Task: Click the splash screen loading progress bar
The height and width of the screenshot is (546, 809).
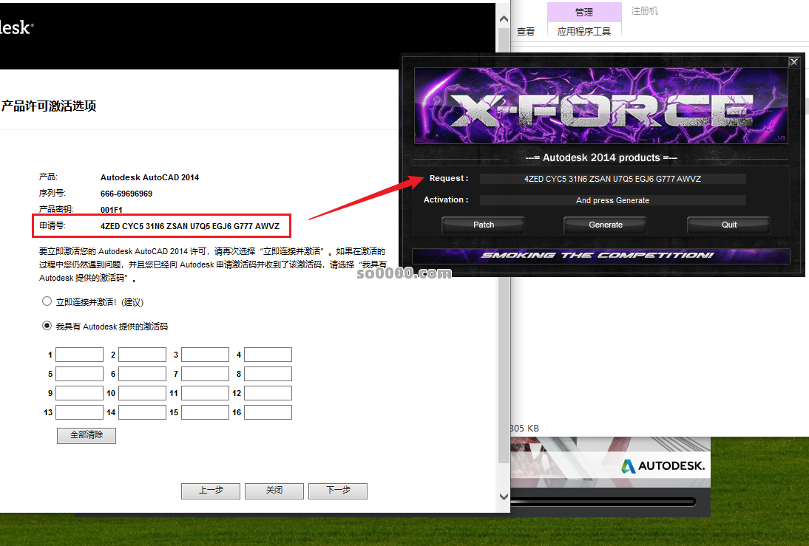Action: (x=603, y=502)
